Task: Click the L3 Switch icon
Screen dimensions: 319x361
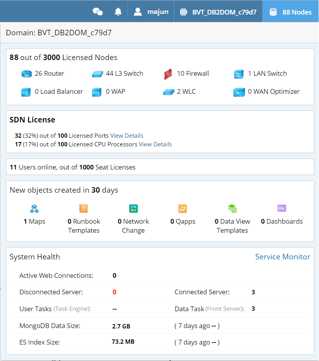Action: pos(97,74)
